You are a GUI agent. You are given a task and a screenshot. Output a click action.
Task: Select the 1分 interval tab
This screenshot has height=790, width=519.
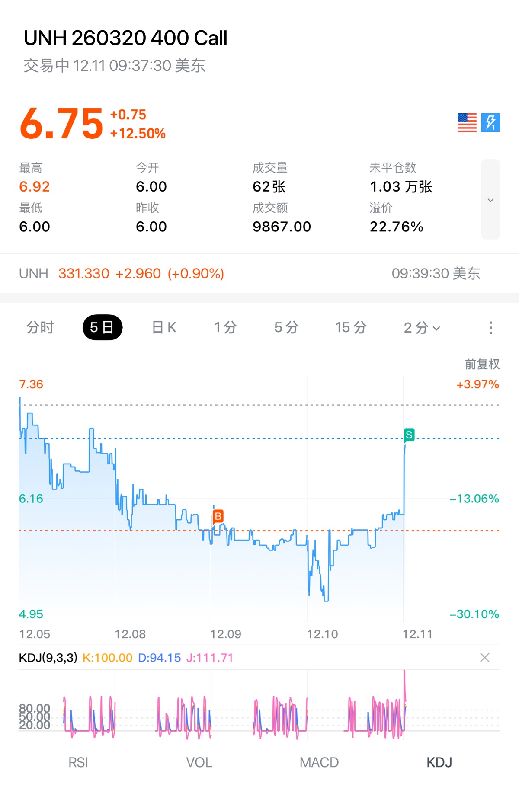pyautogui.click(x=225, y=328)
